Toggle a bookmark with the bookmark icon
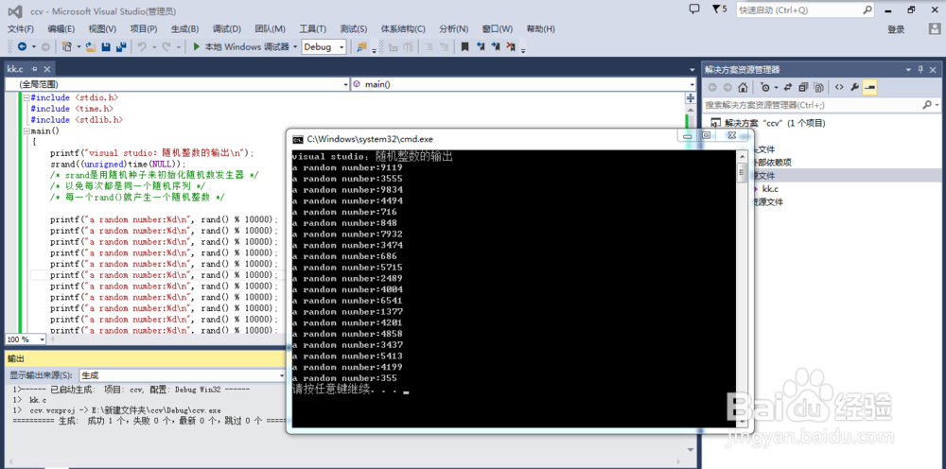Image resolution: width=946 pixels, height=469 pixels. click(464, 46)
